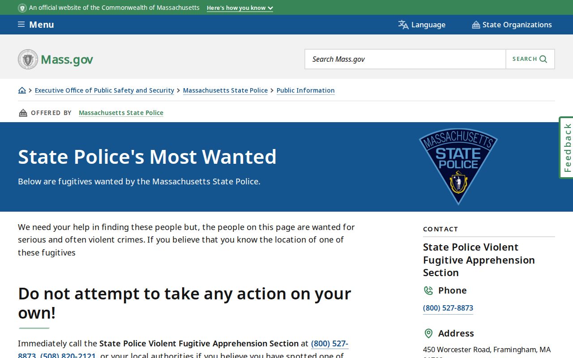Click the CONTACT sidebar heading
Screen dimensions: 573x358
coord(440,229)
